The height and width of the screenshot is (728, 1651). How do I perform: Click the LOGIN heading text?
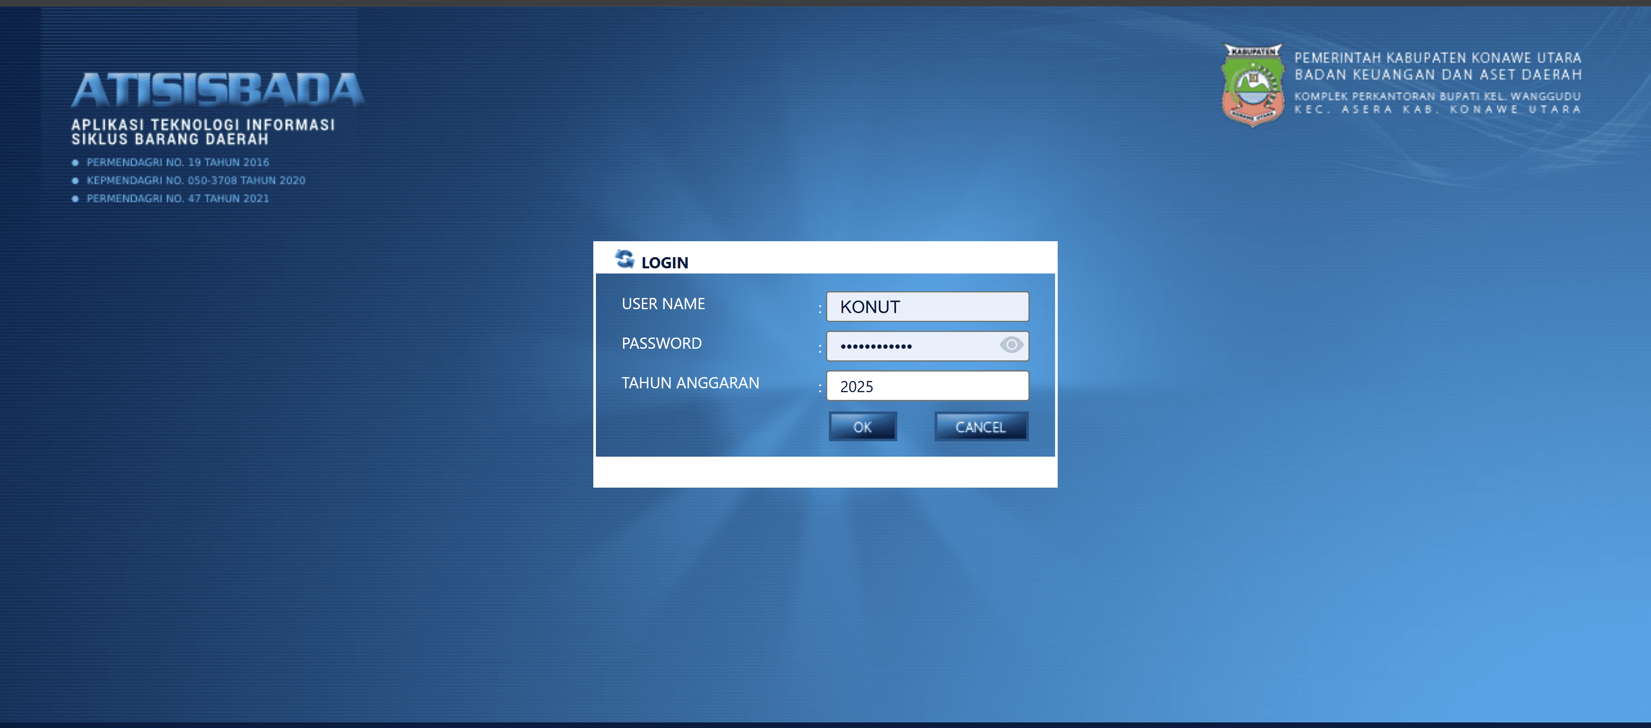(x=665, y=263)
